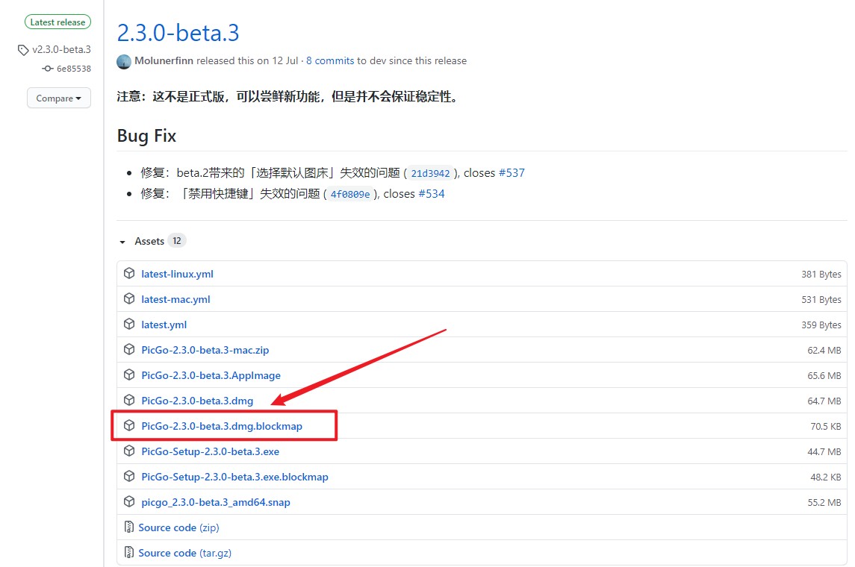
Task: Open issue #534 link
Action: point(432,193)
